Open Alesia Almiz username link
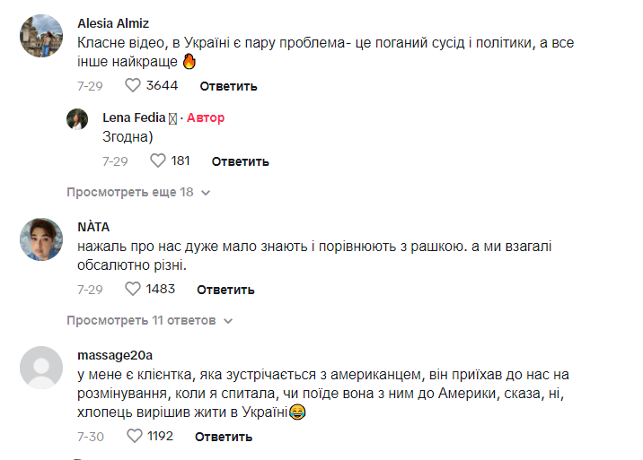 point(113,22)
